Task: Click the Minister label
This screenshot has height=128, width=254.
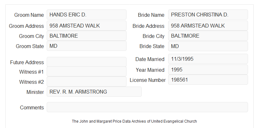Action: (x=35, y=92)
